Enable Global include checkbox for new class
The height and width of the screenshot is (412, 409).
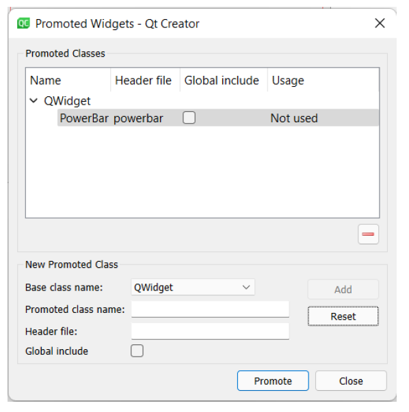pos(137,351)
